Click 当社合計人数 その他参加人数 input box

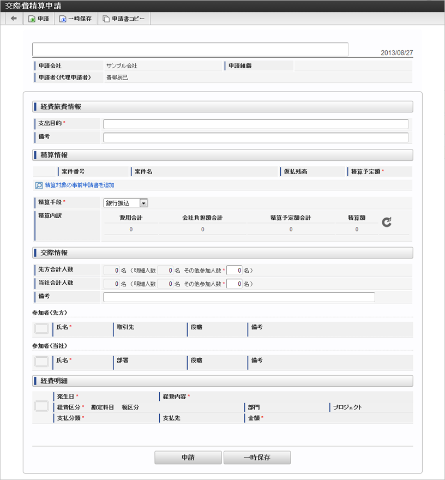234,284
